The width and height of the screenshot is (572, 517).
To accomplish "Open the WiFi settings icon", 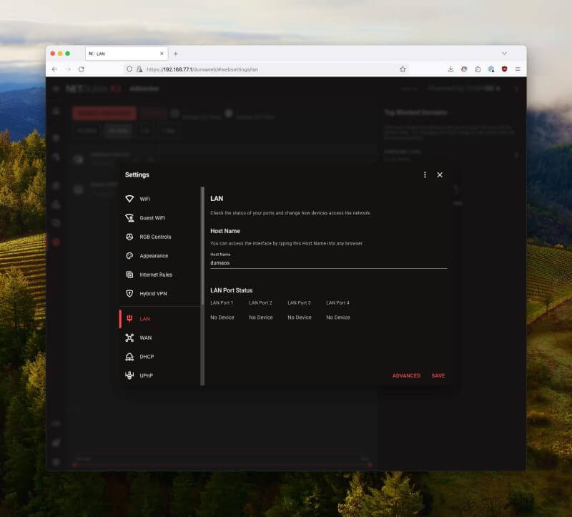I will point(129,199).
